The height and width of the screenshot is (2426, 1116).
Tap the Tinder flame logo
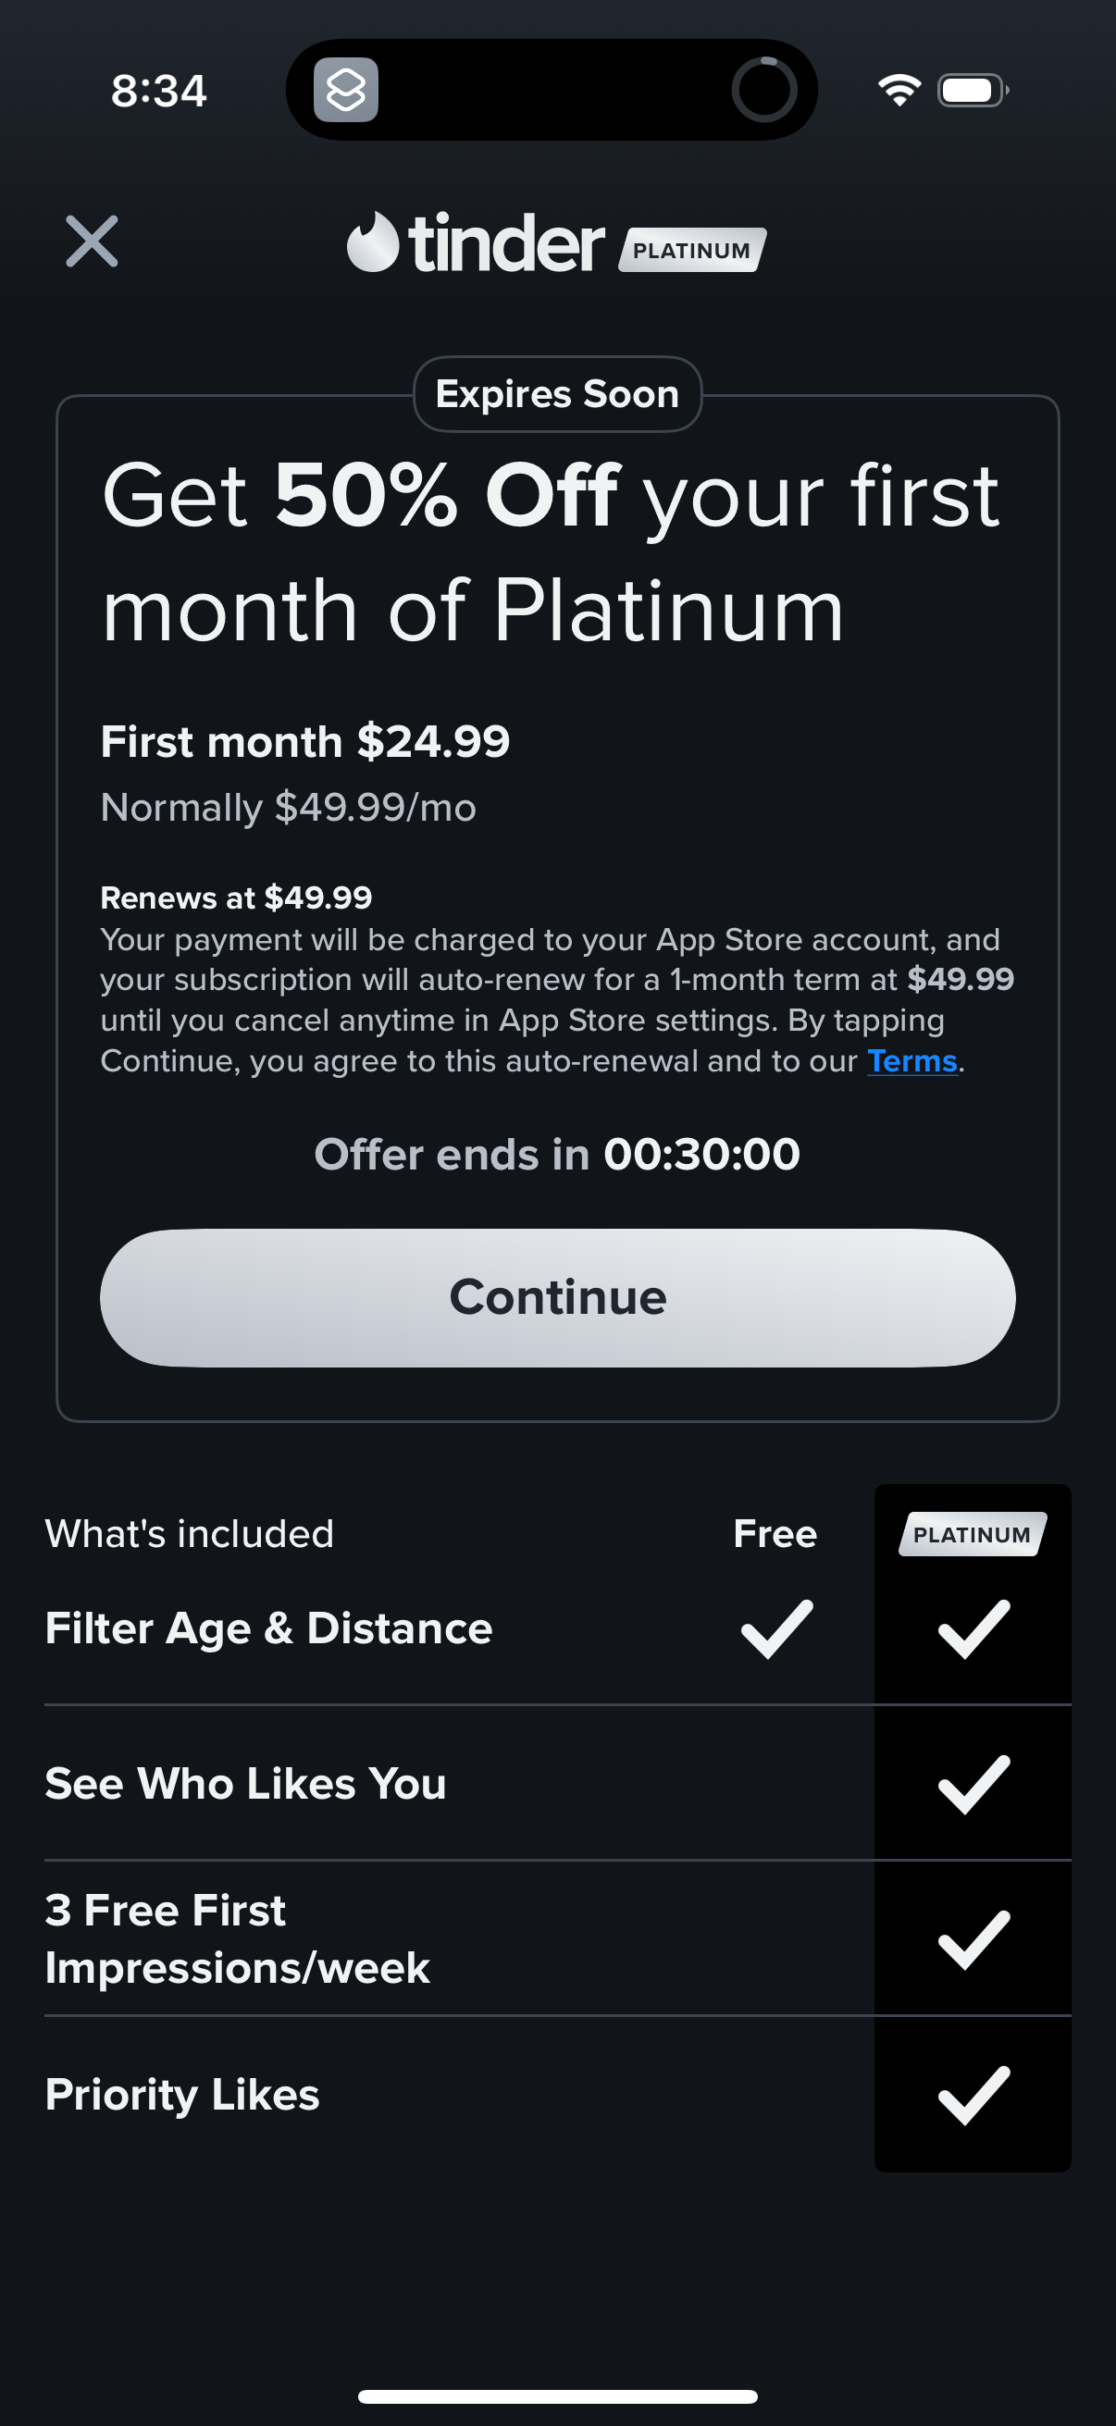[373, 243]
